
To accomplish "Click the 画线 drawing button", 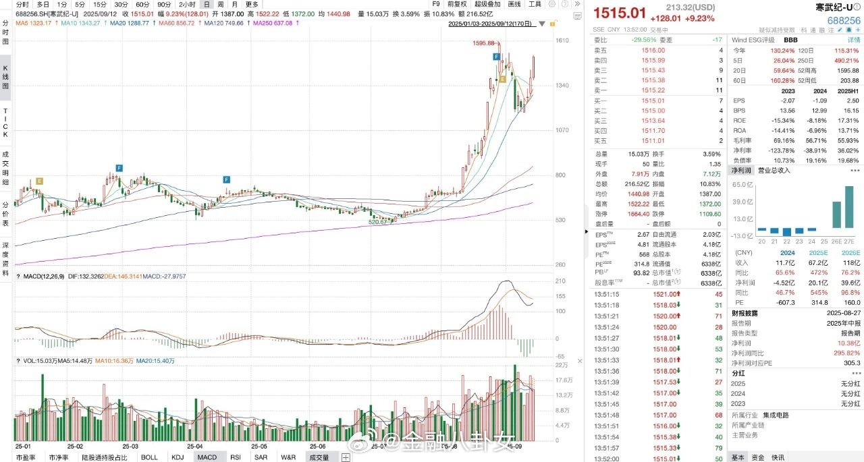I will click(514, 4).
